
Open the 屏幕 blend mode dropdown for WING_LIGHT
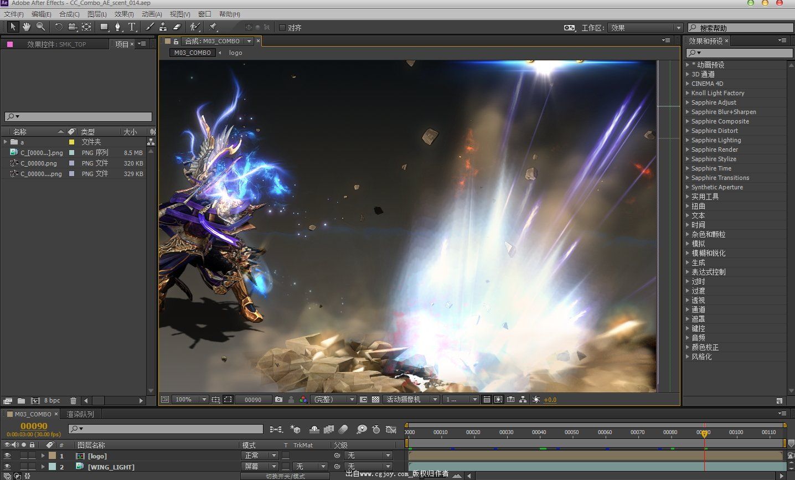259,467
